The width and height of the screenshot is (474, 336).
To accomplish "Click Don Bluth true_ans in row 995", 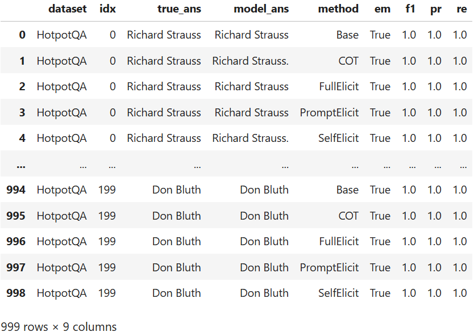I will click(176, 216).
